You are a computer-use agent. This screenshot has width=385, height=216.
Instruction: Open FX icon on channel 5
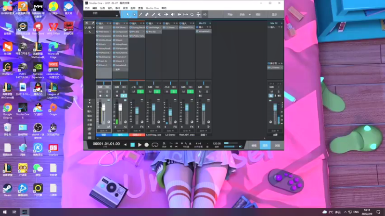coord(175,127)
